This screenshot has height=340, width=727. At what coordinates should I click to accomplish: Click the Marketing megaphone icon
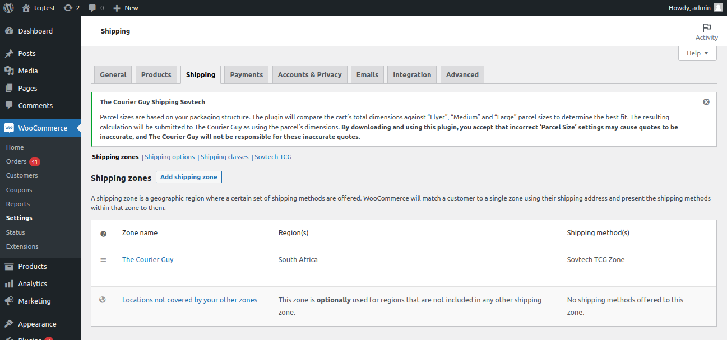(x=9, y=301)
